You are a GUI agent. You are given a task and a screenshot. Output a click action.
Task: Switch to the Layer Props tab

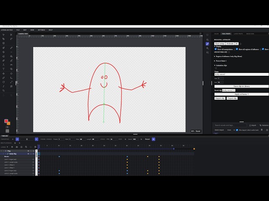point(238,34)
